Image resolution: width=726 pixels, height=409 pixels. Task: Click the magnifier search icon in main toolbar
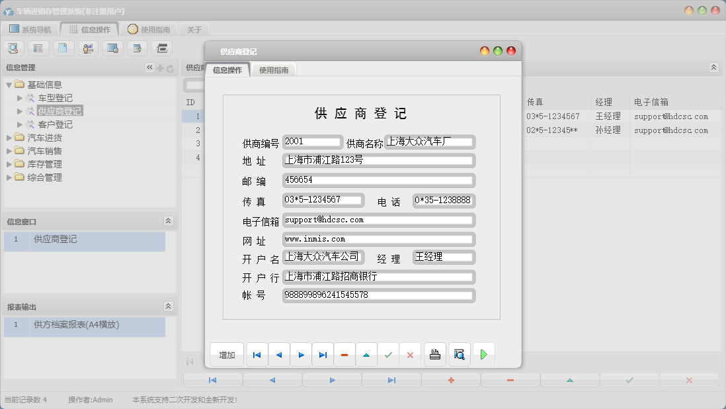[14, 48]
